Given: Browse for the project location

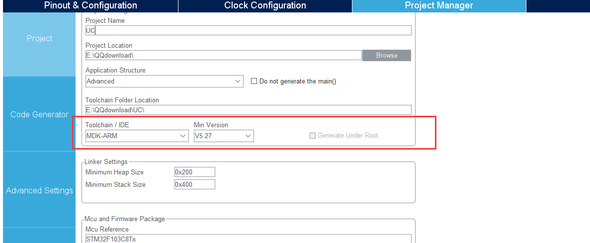Looking at the screenshot, I should click(x=386, y=55).
